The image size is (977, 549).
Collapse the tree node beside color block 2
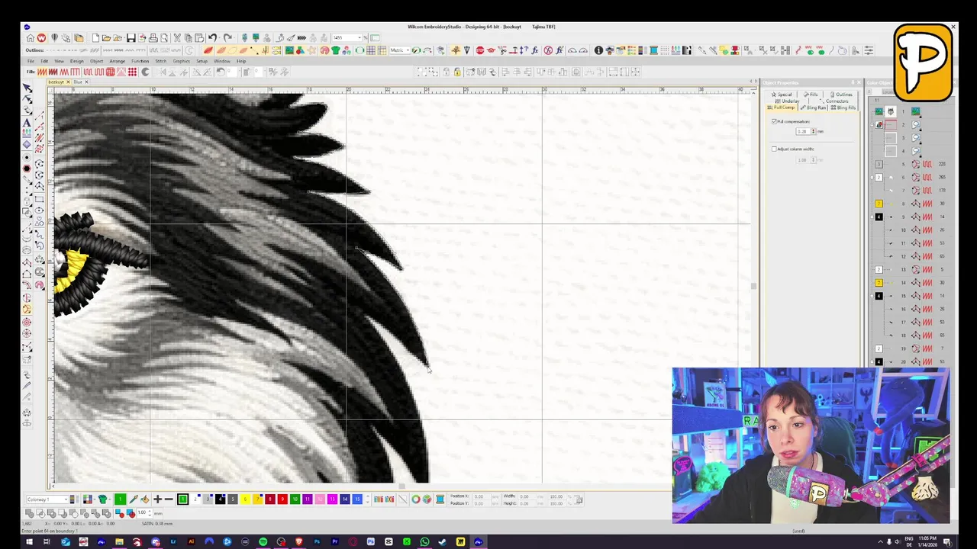click(x=872, y=178)
